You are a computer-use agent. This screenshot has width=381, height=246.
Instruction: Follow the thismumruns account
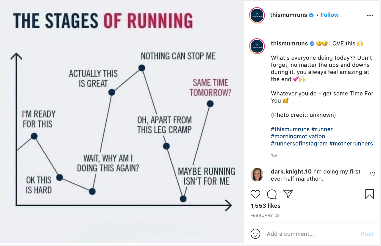[329, 15]
